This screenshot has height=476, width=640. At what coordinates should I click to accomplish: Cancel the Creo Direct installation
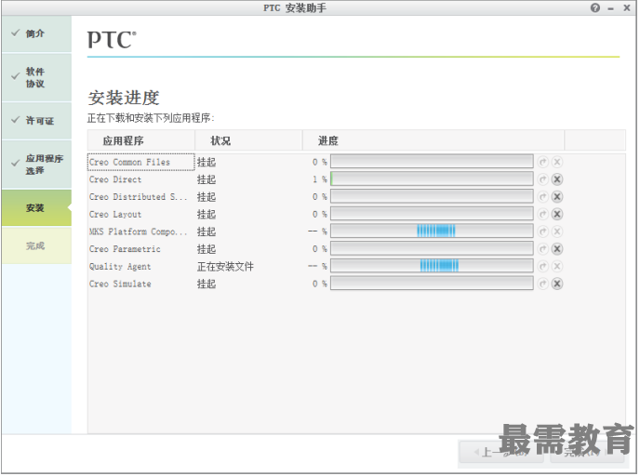(556, 179)
